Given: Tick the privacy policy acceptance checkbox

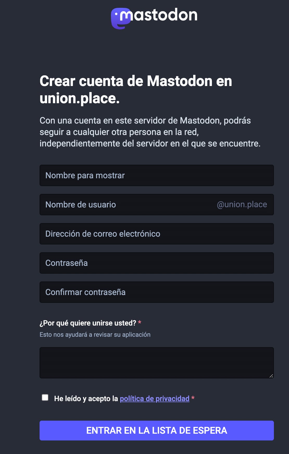Looking at the screenshot, I should 45,397.
